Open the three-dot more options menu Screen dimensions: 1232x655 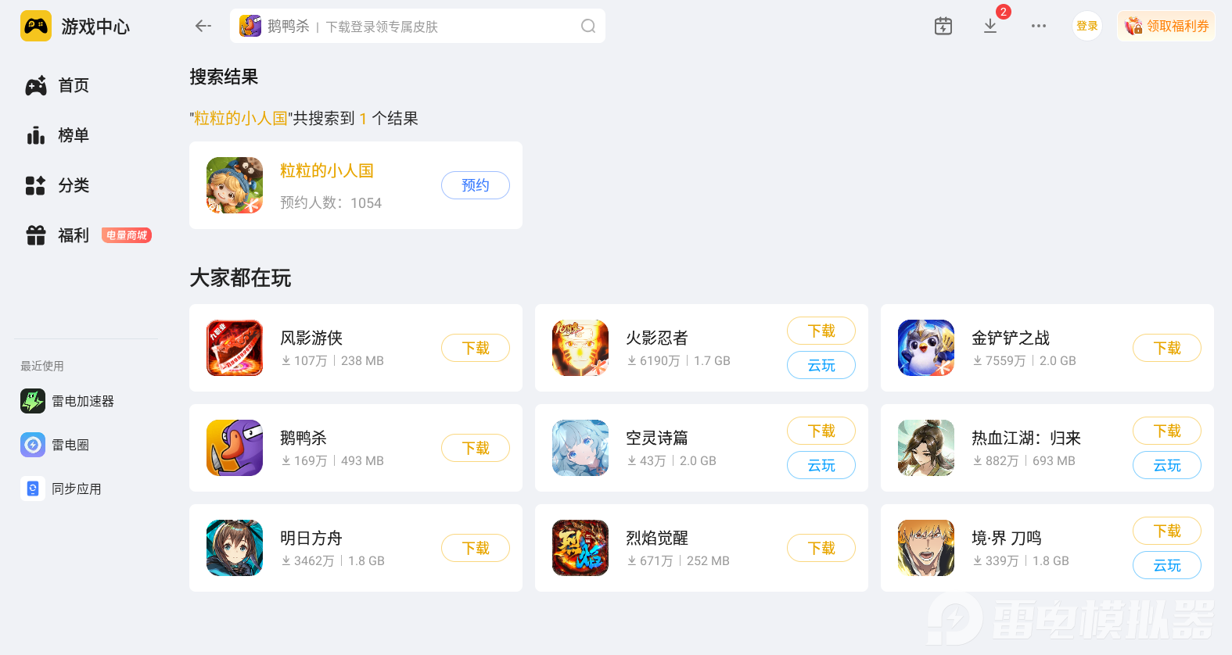[1039, 26]
